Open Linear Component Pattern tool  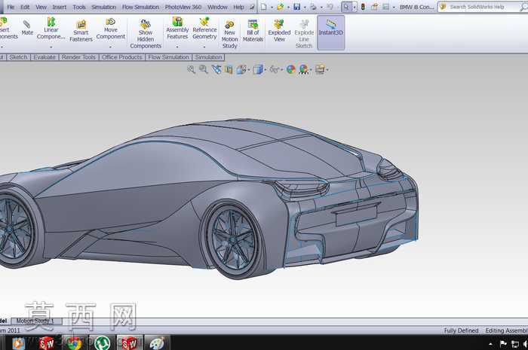51,28
